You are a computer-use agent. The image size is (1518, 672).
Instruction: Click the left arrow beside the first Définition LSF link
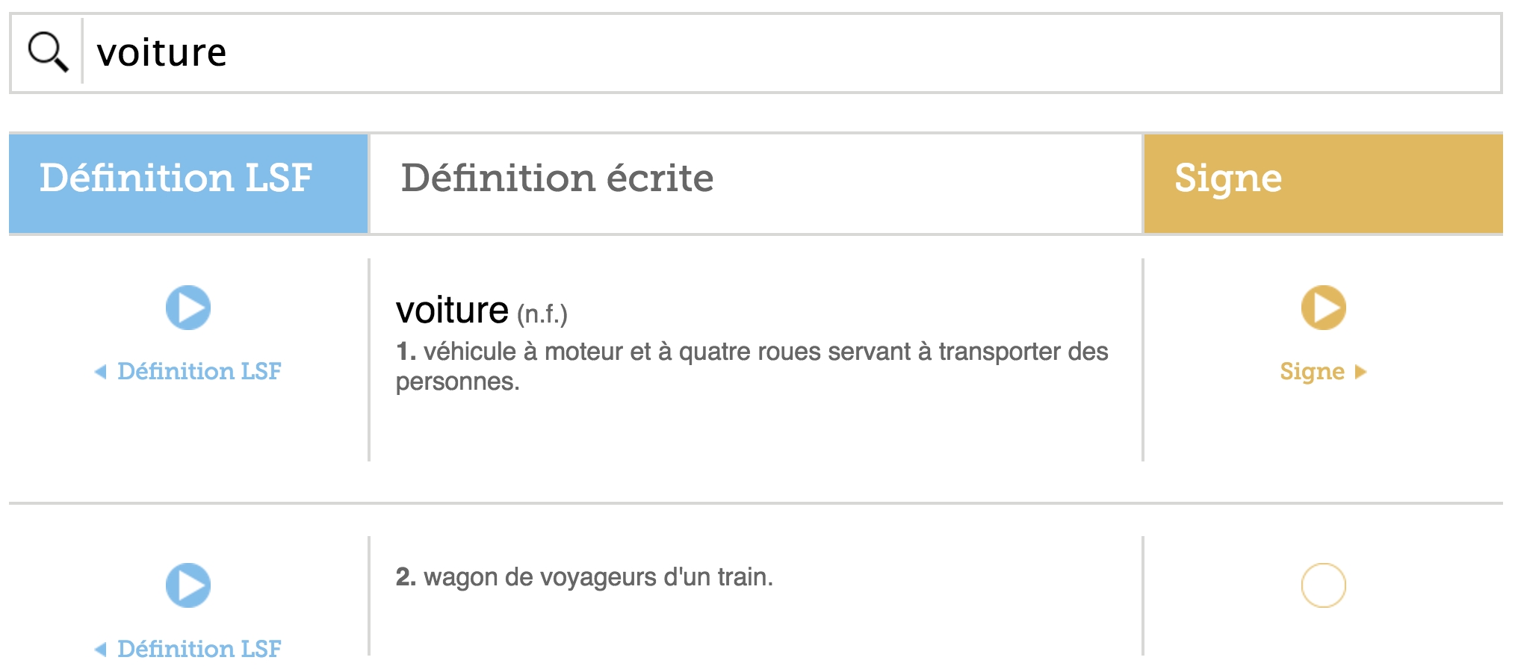[101, 371]
